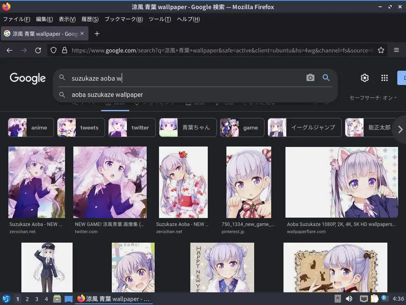Open the wallpaperflare.com cat-ear wallpaper image
Image resolution: width=406 pixels, height=305 pixels.
[341, 182]
